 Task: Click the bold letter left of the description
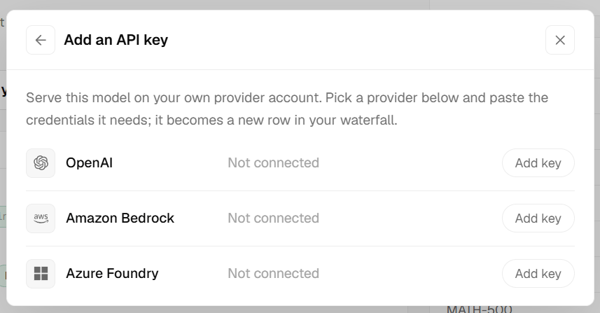[x=4, y=91]
